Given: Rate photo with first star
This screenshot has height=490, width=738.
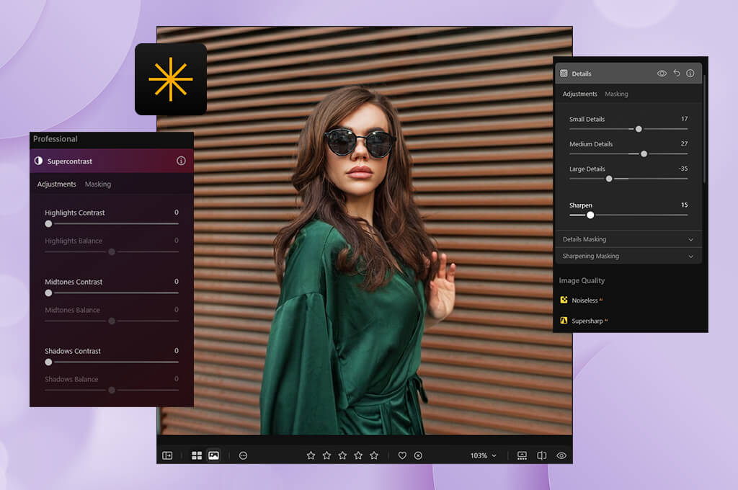Looking at the screenshot, I should click(x=311, y=455).
